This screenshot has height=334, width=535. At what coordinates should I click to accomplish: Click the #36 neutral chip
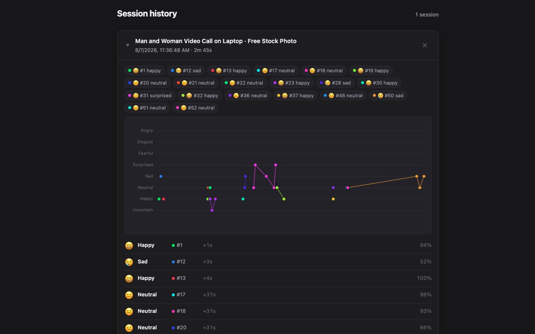pos(247,95)
